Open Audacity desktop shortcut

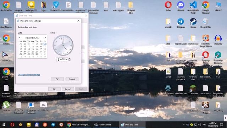point(218,40)
